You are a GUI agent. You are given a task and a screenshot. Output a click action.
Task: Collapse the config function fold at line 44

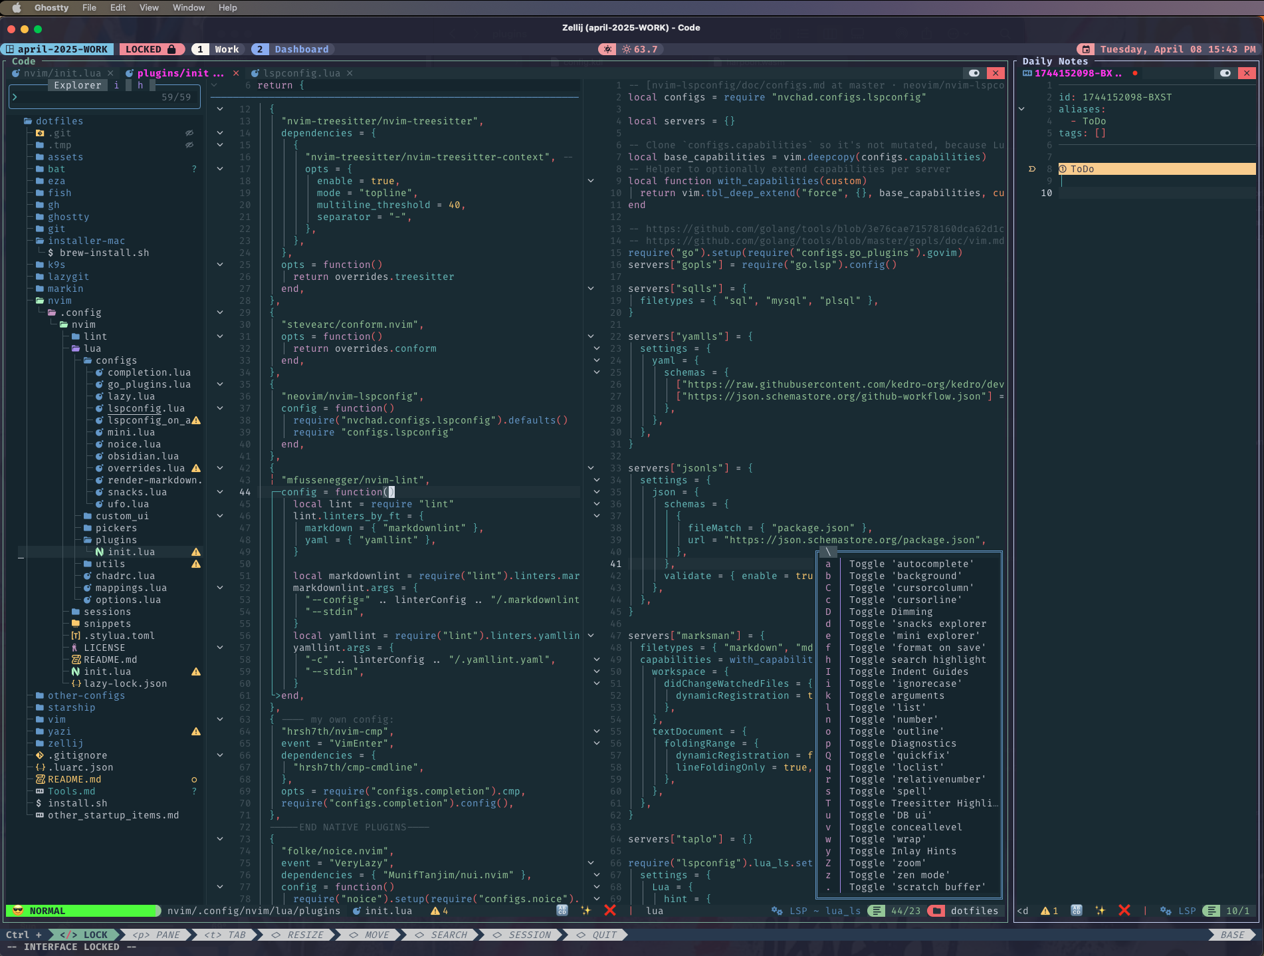tap(220, 492)
